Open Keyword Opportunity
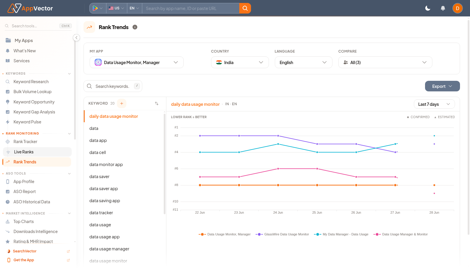This screenshot has width=470, height=268. pos(34,102)
